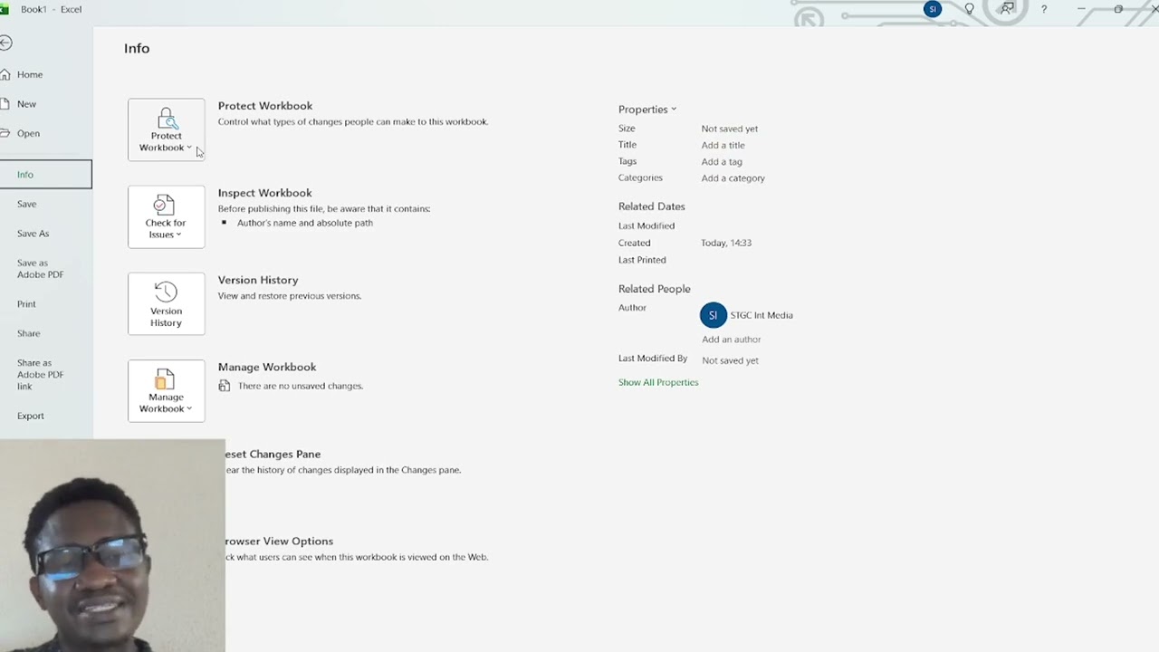Open Export in the sidebar
The image size is (1159, 652).
30,416
